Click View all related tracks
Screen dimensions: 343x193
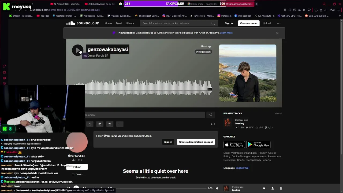[x=278, y=113]
